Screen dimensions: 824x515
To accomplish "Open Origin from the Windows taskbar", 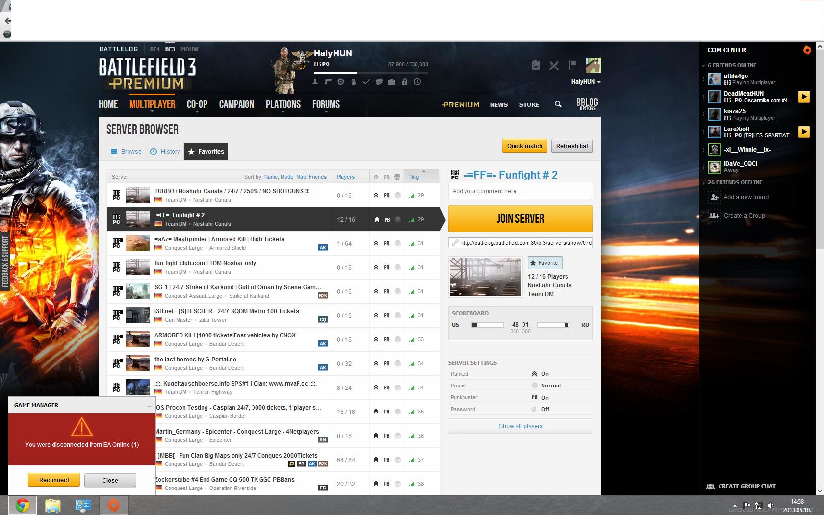I will point(113,505).
